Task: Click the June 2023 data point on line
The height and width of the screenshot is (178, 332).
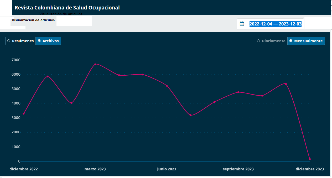Action: (167, 86)
